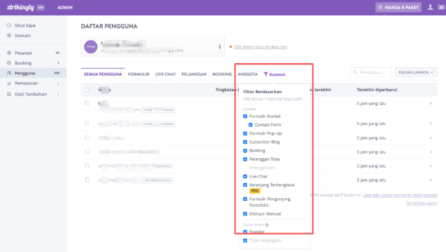446x252 pixels.
Task: Tick the select-all header checkbox
Action: tap(87, 90)
